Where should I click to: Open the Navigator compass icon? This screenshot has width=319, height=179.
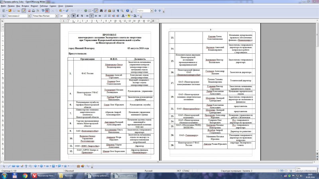click(x=105, y=11)
